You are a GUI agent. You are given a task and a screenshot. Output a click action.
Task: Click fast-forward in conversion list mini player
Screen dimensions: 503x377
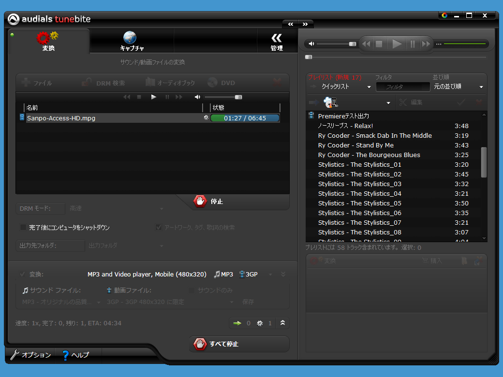pyautogui.click(x=179, y=97)
